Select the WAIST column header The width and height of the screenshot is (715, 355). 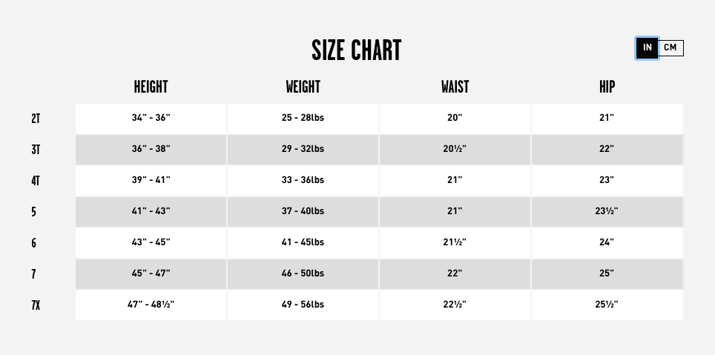(455, 87)
